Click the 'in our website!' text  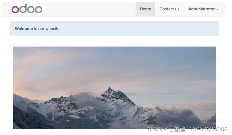[48, 29]
